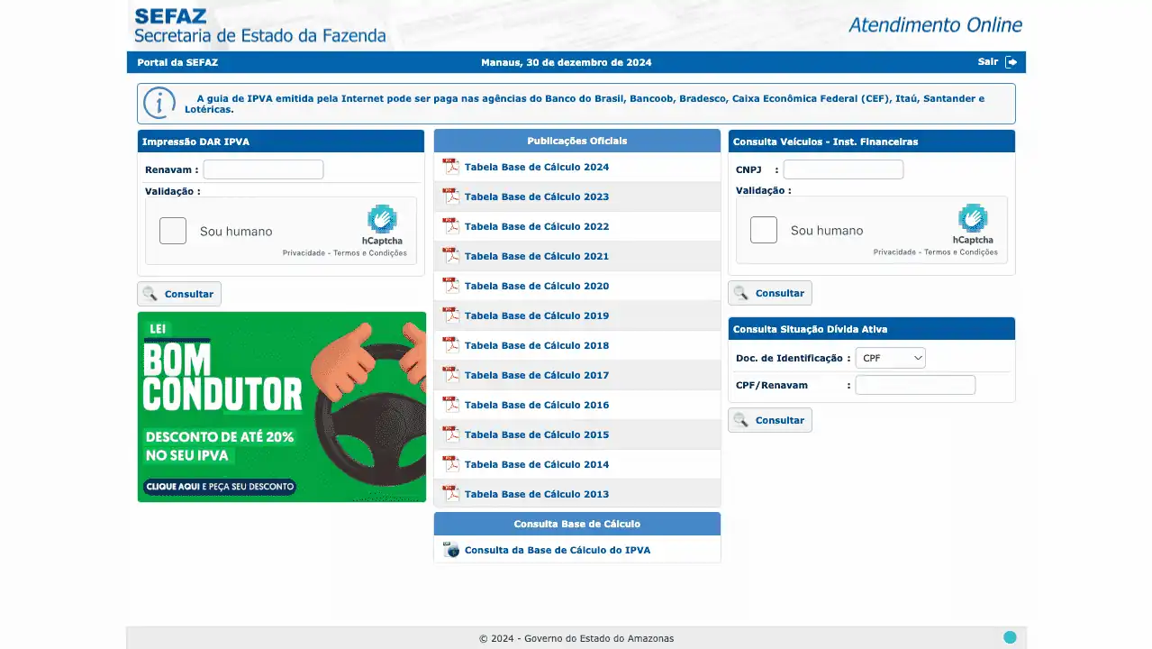Click the CPF/Renavam text field
This screenshot has height=649, width=1152.
click(x=915, y=385)
